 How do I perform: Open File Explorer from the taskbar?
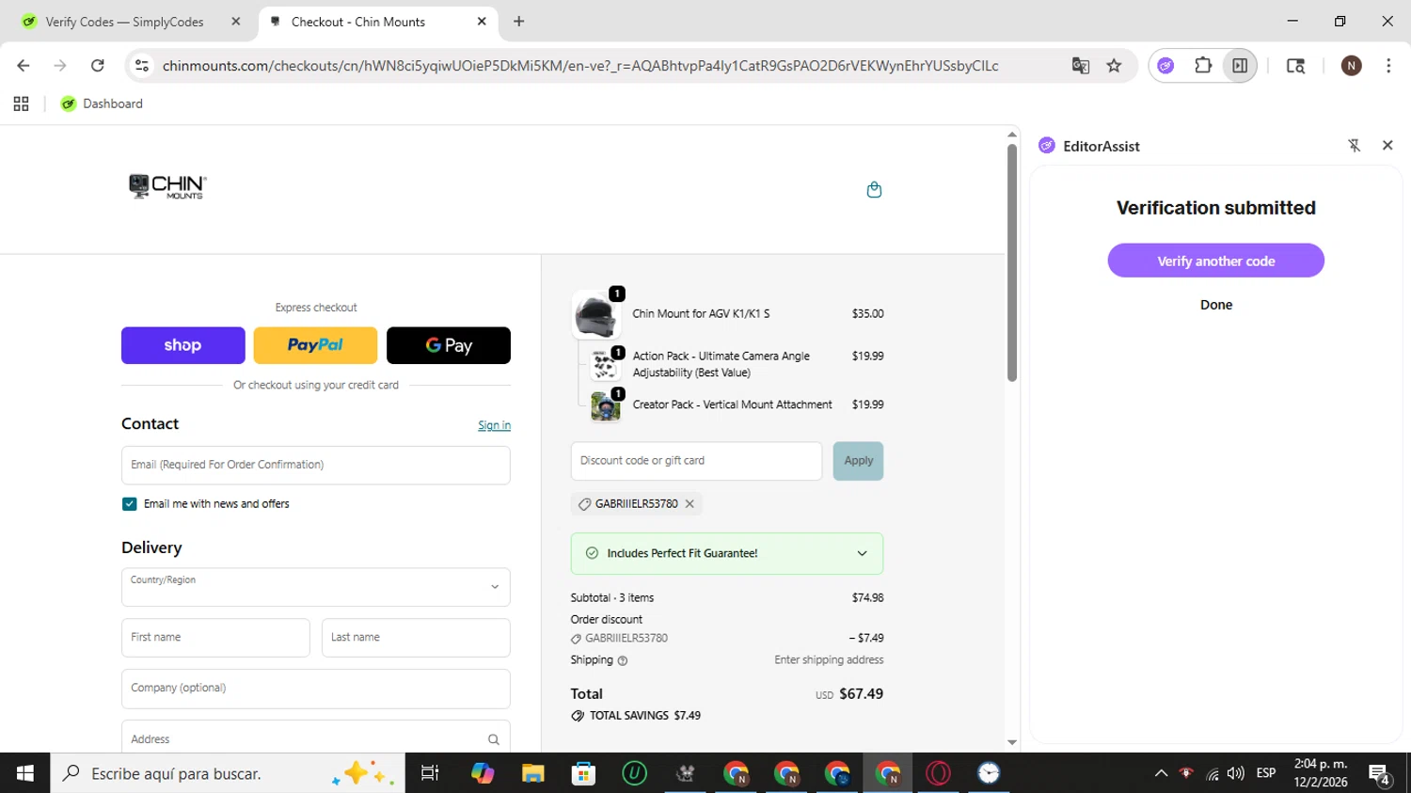[x=533, y=773]
